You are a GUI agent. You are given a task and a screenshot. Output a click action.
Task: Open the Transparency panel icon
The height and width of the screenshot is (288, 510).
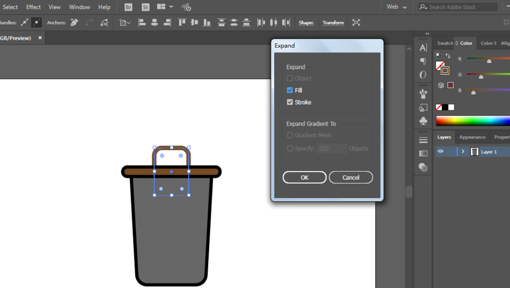423,167
